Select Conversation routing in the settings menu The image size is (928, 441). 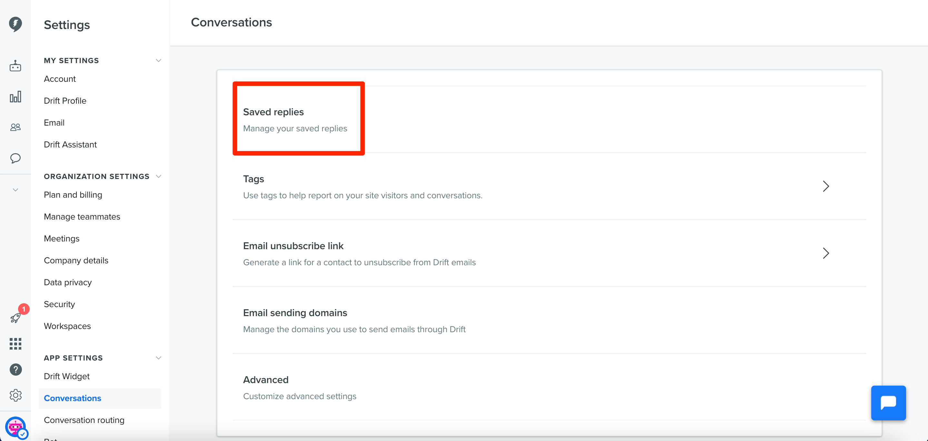[84, 420]
